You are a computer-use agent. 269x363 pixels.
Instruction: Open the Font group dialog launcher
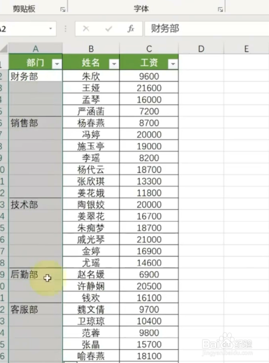220,10
